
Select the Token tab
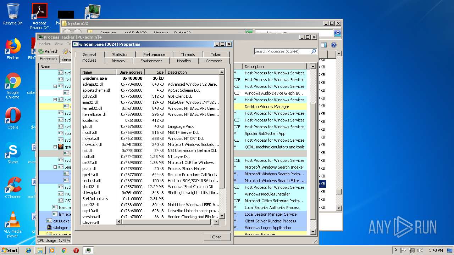click(x=216, y=55)
